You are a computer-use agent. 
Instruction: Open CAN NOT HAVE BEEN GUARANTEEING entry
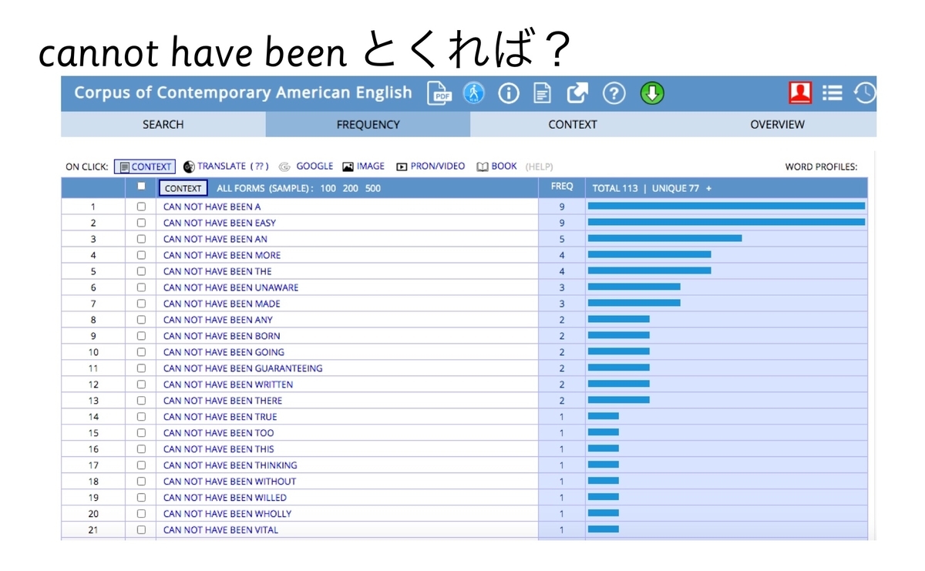243,368
